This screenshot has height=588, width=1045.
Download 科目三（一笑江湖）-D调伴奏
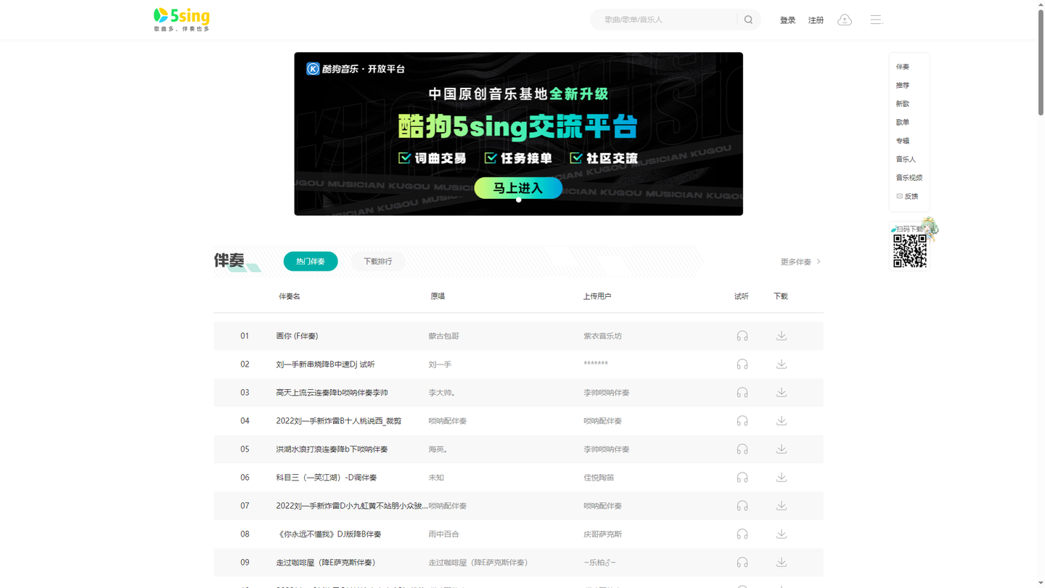[782, 477]
